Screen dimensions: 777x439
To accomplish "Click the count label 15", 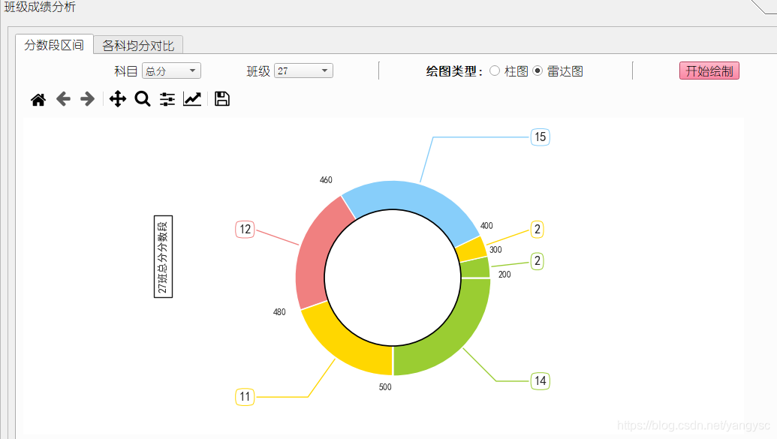I will click(x=540, y=137).
